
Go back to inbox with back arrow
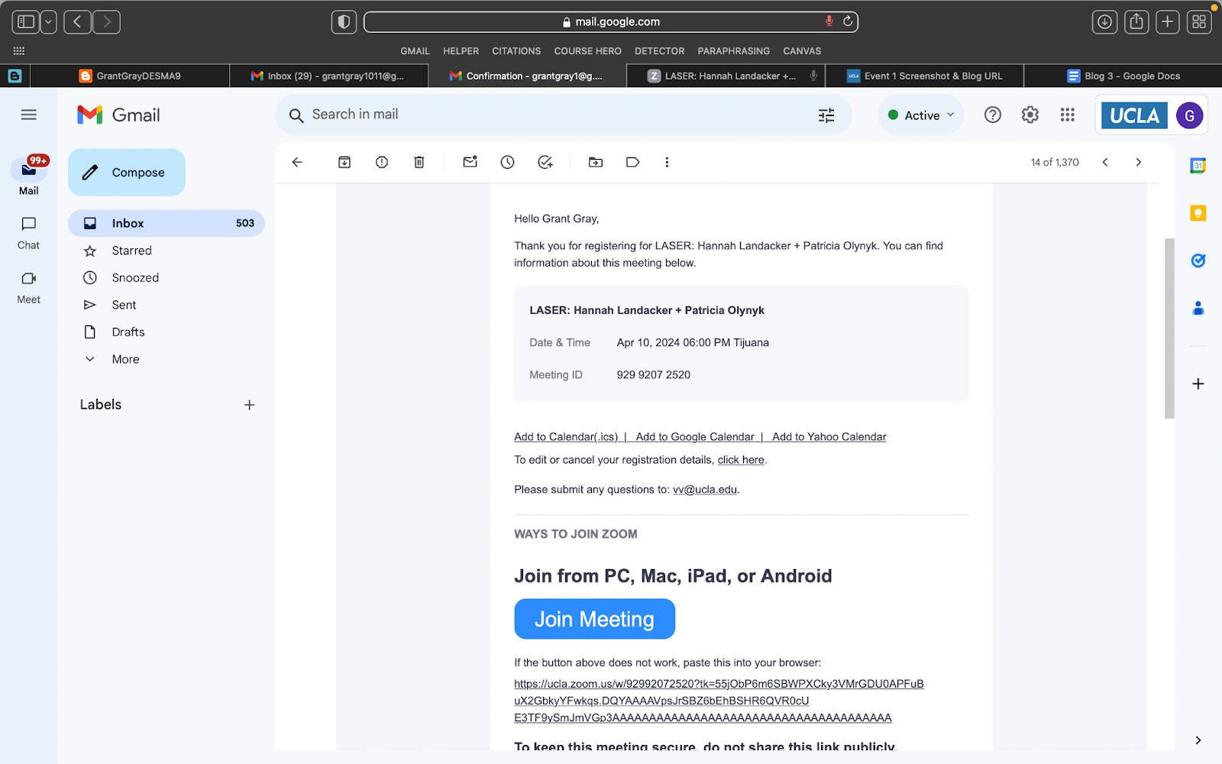pyautogui.click(x=297, y=162)
